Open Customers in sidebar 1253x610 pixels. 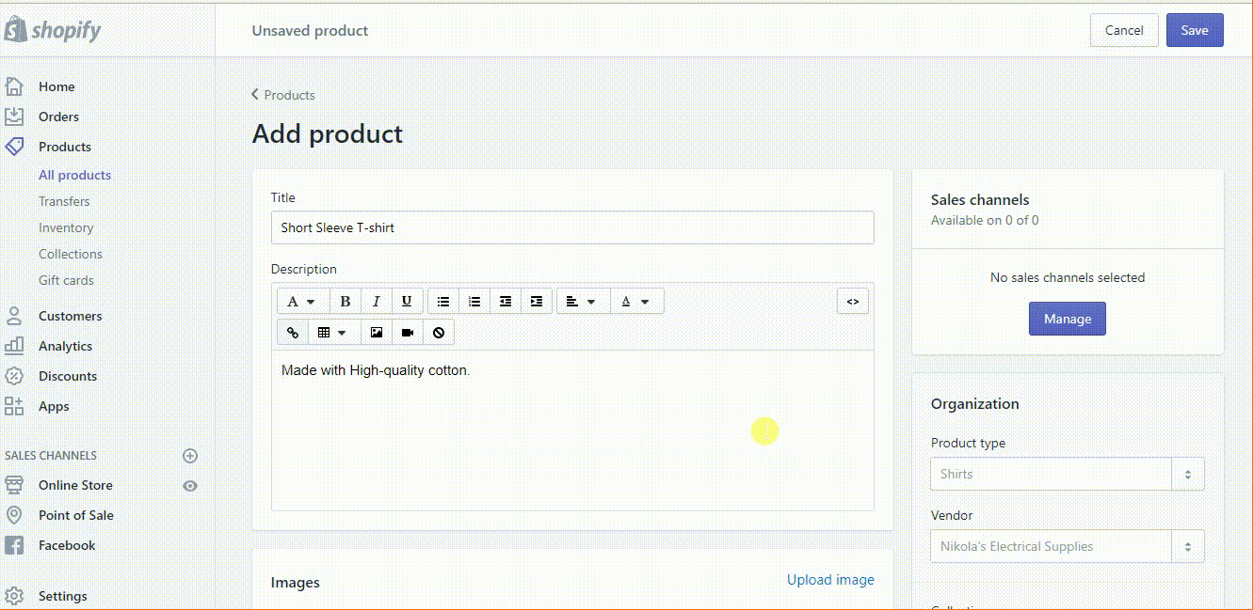[x=70, y=316]
